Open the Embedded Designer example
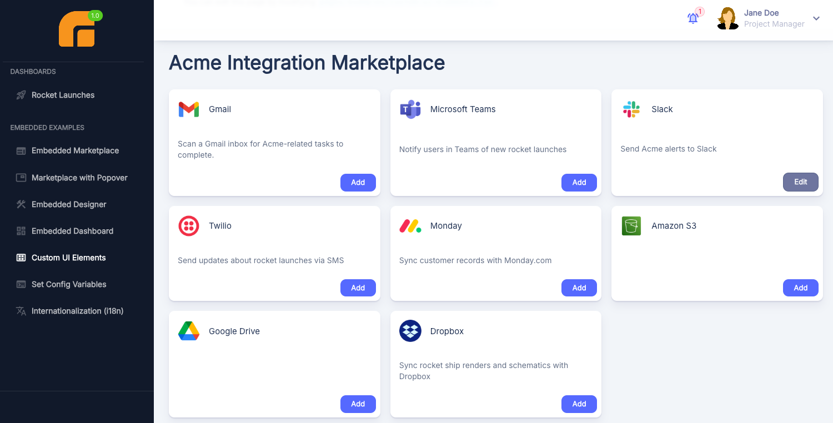Viewport: 833px width, 423px height. (x=68, y=204)
